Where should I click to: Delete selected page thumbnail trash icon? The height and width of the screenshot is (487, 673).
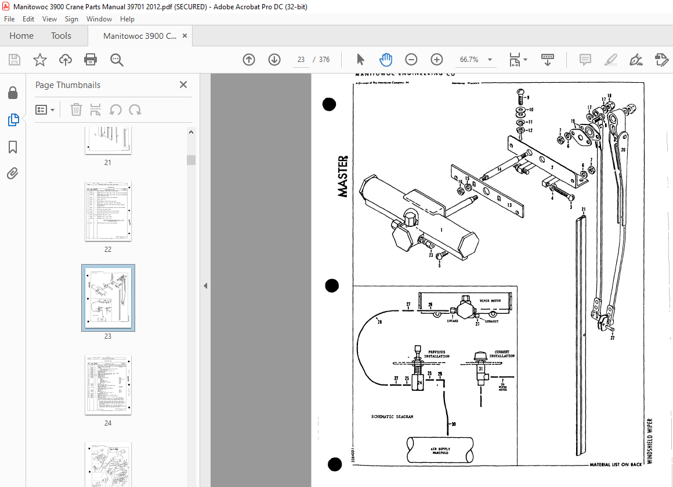[76, 109]
